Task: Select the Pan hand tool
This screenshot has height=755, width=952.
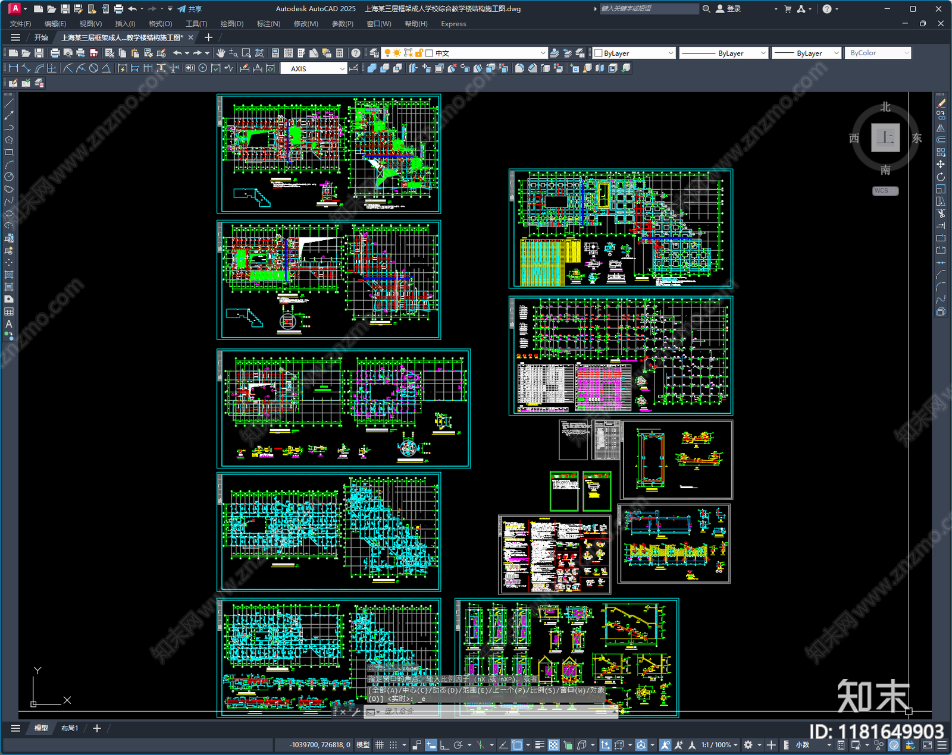Action: [x=221, y=53]
